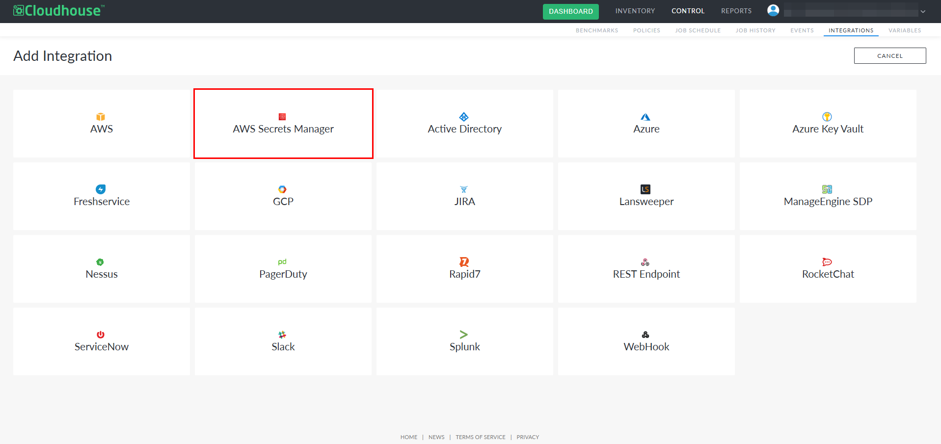The width and height of the screenshot is (941, 444).
Task: Switch to the Variables tab
Action: [905, 30]
